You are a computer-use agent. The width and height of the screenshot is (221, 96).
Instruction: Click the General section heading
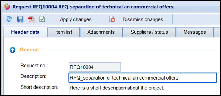[29, 50]
